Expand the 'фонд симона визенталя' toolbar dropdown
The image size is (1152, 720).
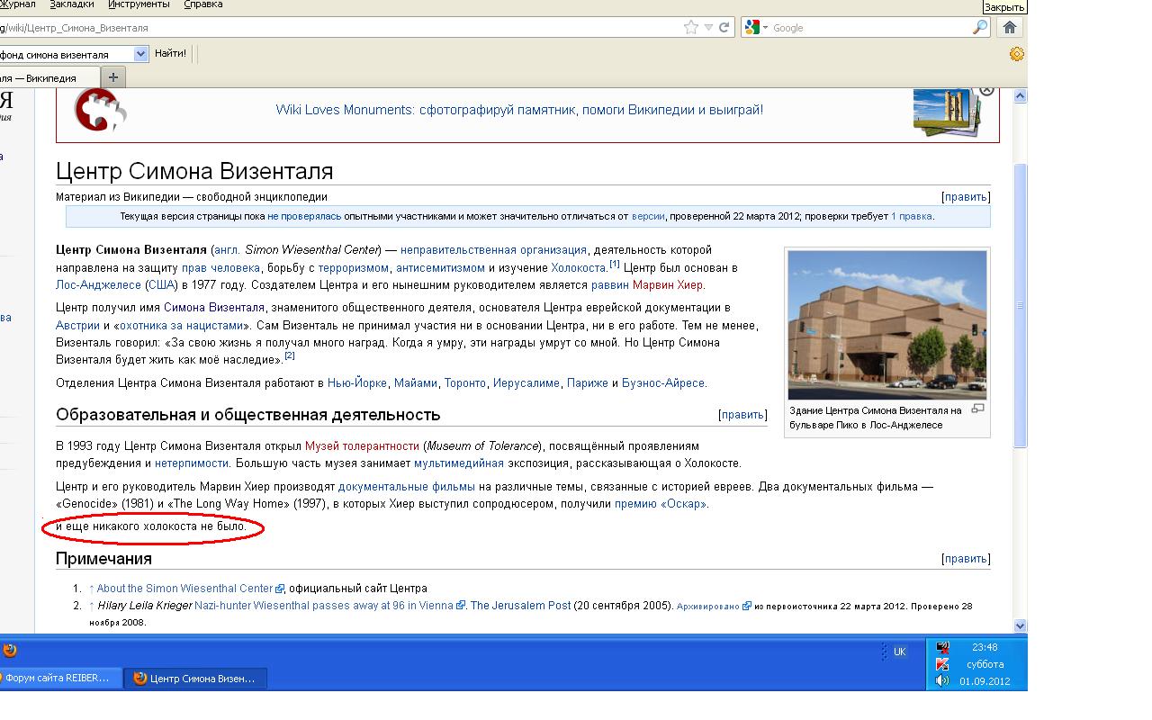tap(140, 54)
